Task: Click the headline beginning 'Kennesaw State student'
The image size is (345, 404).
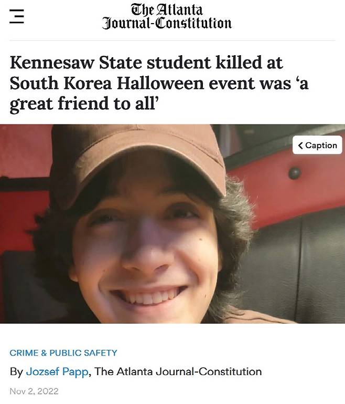Action: 159,83
